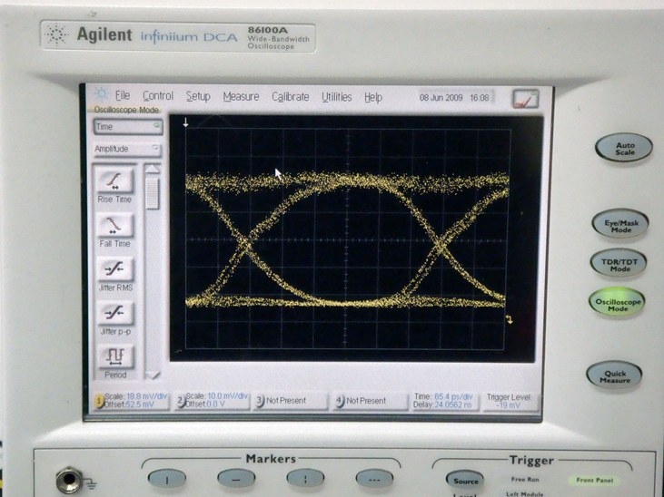Click the Free Run trigger indicator
Viewport: 664px width, 497px height.
point(525,479)
